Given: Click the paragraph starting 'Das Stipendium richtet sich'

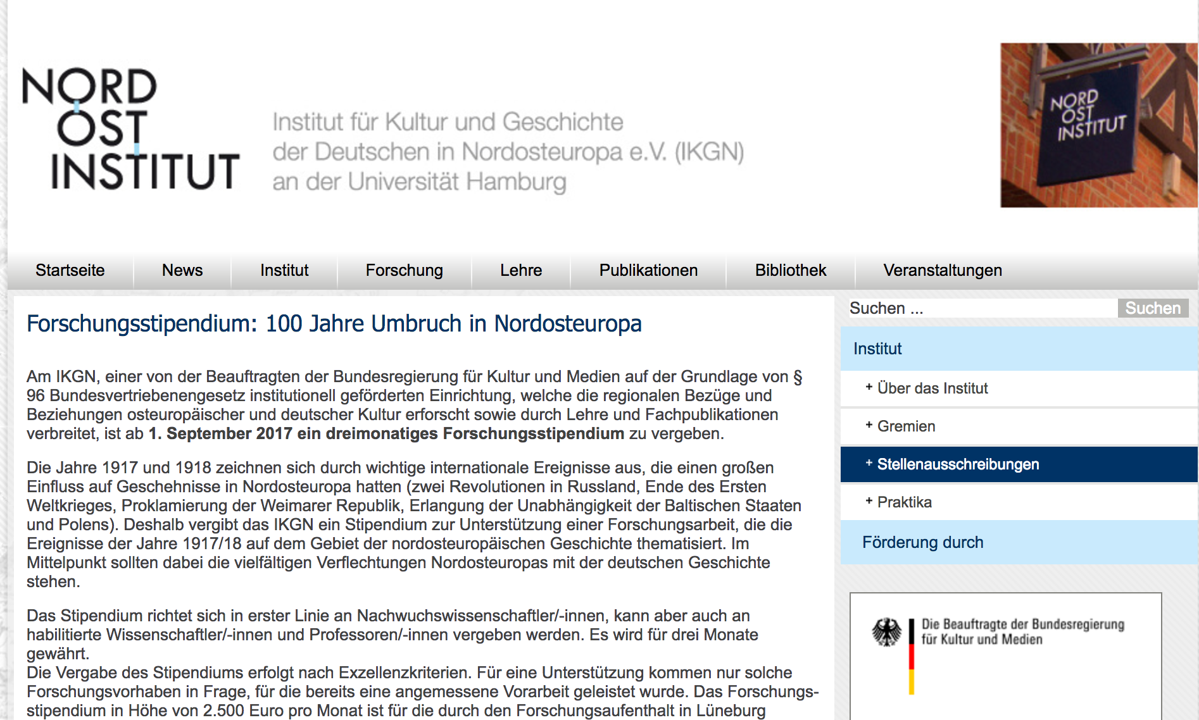Looking at the screenshot, I should point(392,635).
